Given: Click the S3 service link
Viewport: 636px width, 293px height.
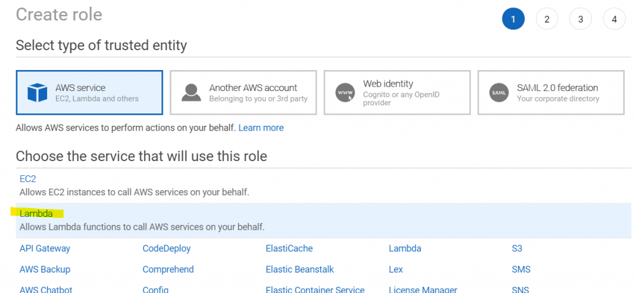Looking at the screenshot, I should (x=517, y=248).
